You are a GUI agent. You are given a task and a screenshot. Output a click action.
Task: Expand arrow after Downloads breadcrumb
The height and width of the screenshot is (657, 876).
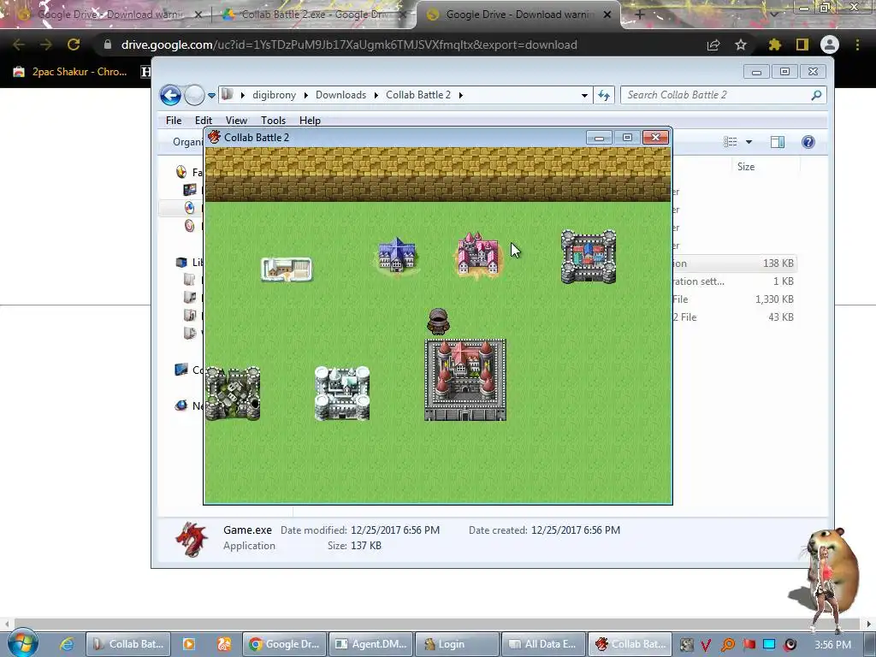(376, 96)
